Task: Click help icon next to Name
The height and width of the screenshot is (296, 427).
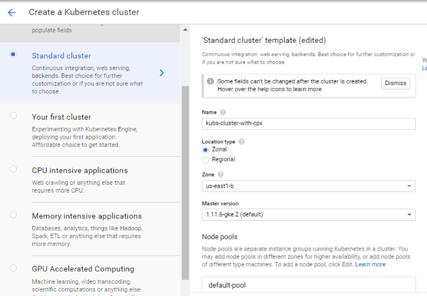Action: point(223,112)
